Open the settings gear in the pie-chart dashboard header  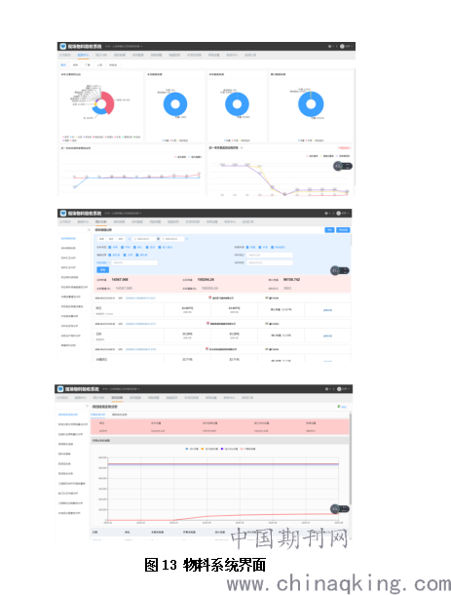[329, 46]
